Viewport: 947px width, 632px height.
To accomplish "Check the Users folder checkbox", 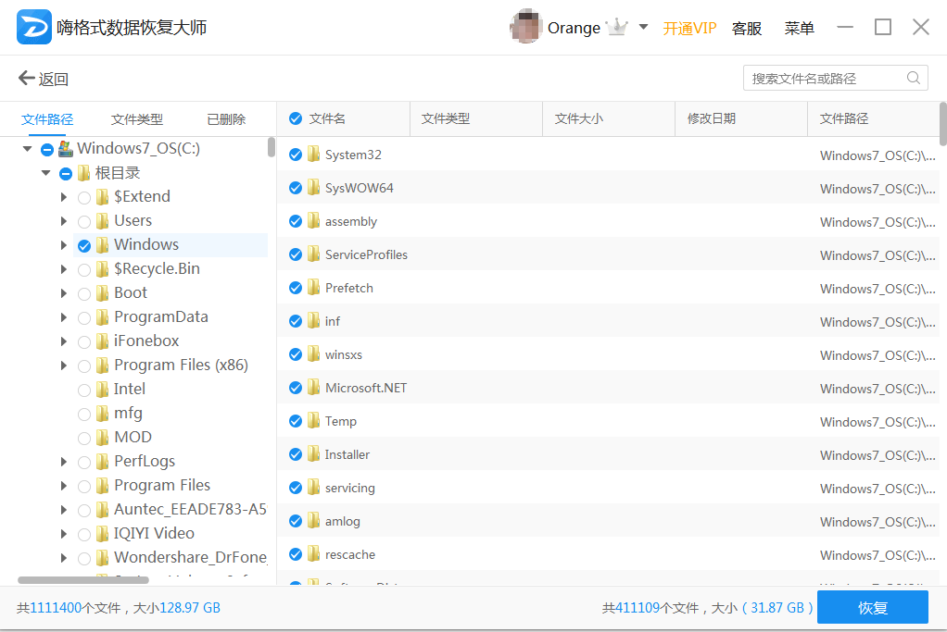I will click(x=83, y=220).
